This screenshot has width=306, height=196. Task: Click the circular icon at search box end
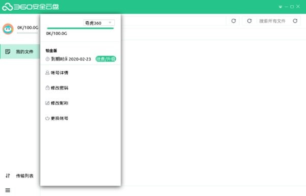(295, 21)
